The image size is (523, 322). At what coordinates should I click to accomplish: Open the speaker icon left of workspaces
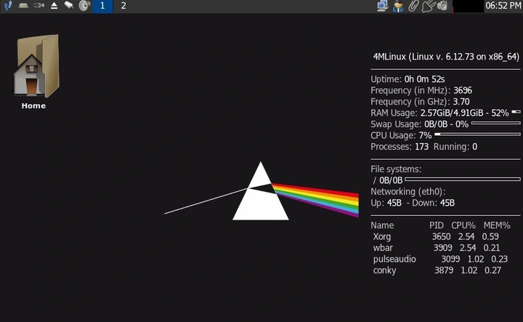pyautogui.click(x=84, y=6)
